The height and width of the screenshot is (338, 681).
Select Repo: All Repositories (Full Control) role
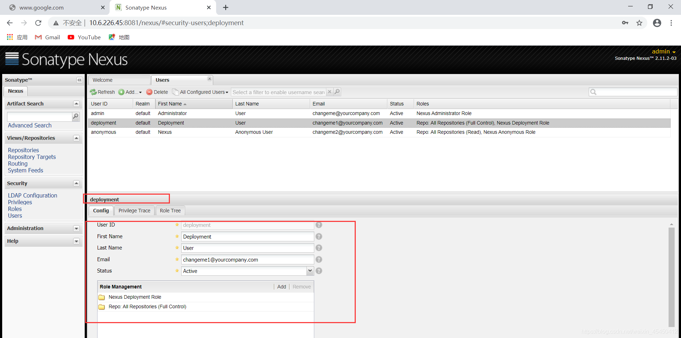[x=206, y=307]
